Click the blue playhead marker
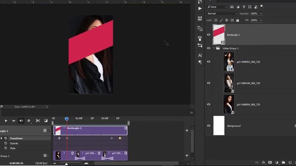296x166 pixels. click(x=67, y=119)
